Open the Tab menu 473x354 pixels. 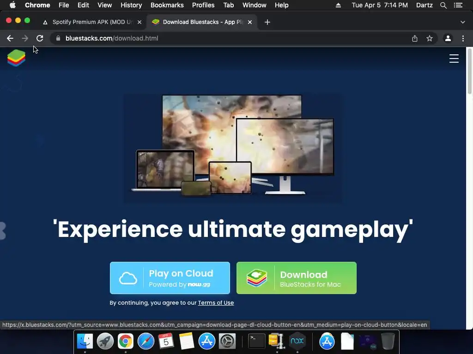pos(228,5)
